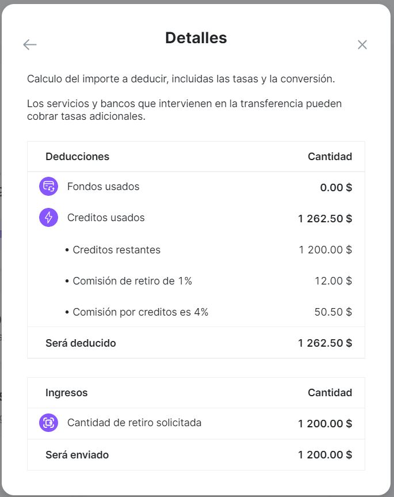Click the Detalles dialog title
The width and height of the screenshot is (394, 497).
coord(196,37)
